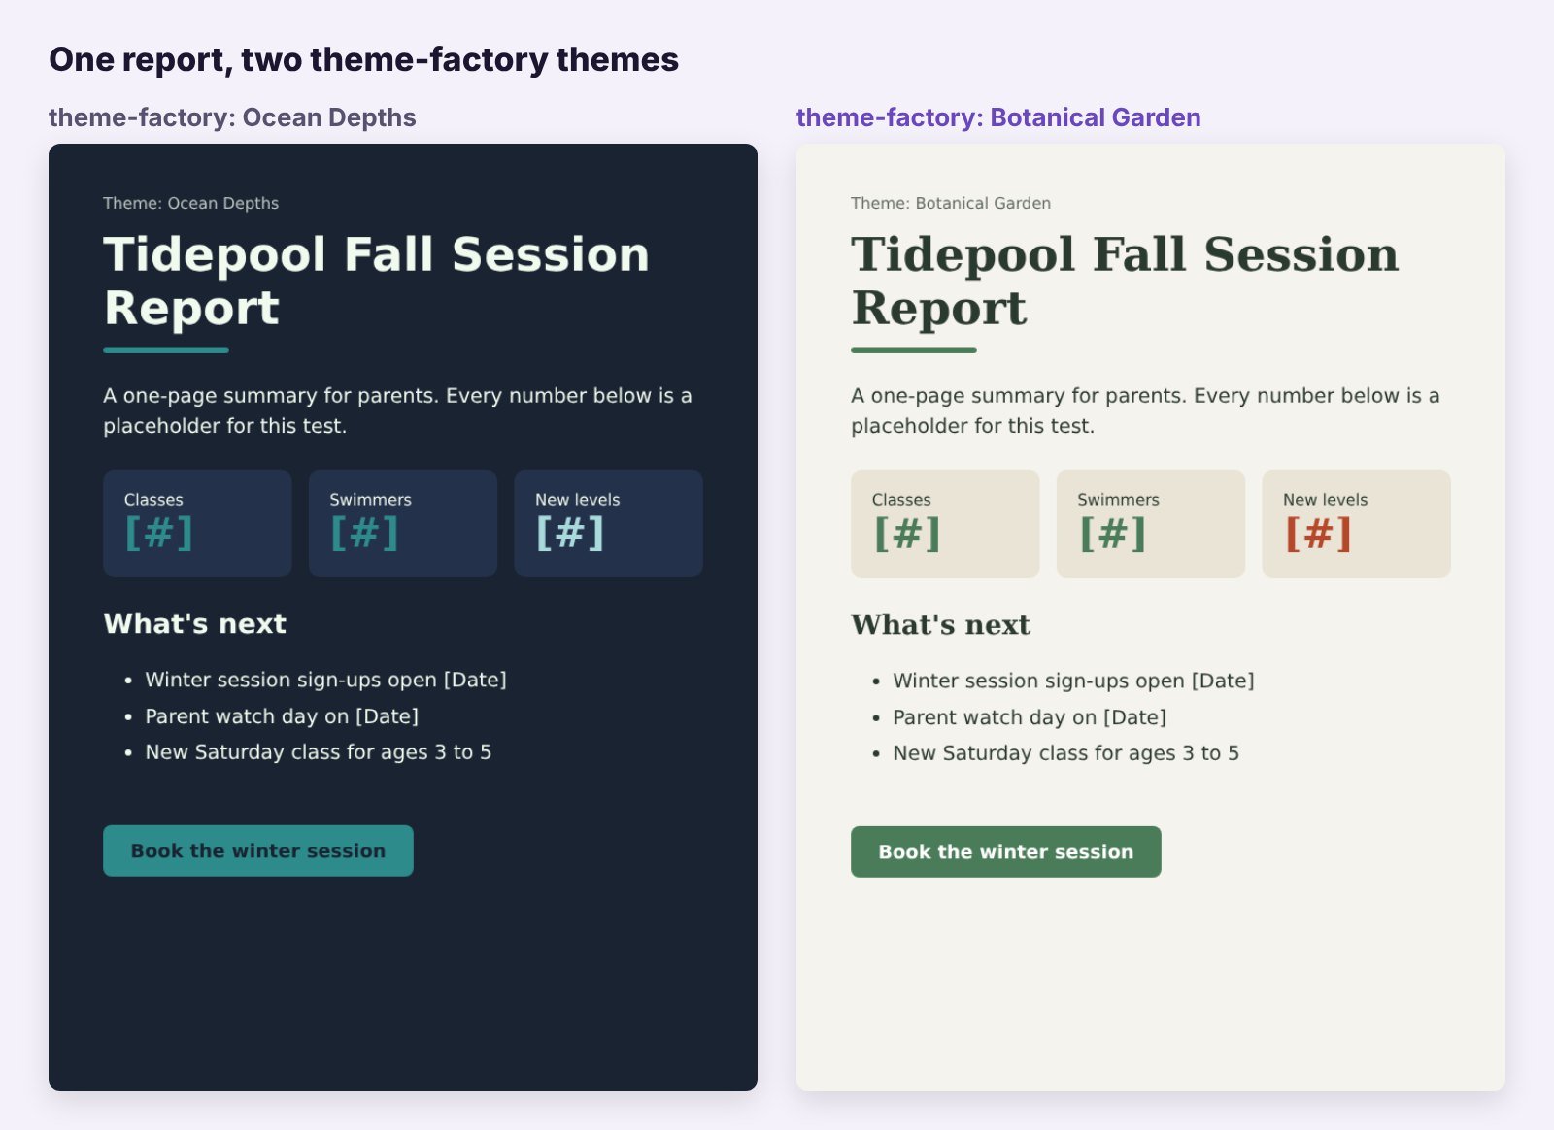Click 'What's next' heading in Ocean Depths card

click(195, 623)
